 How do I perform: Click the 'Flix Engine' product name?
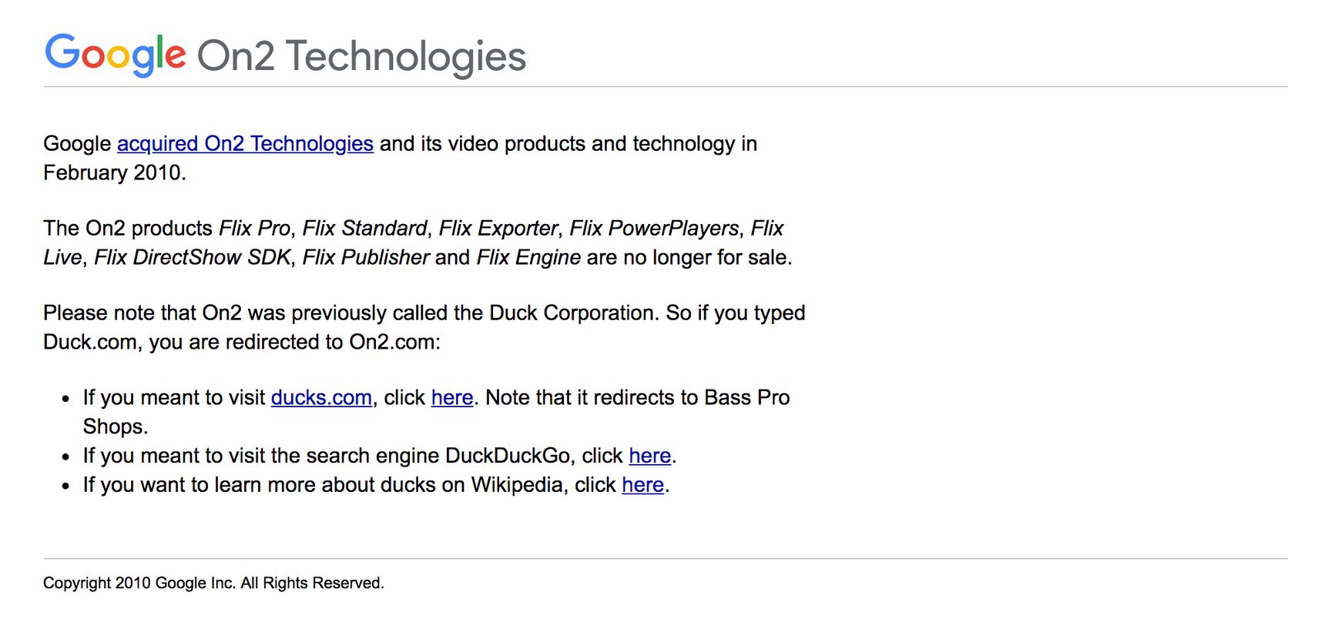pos(528,258)
